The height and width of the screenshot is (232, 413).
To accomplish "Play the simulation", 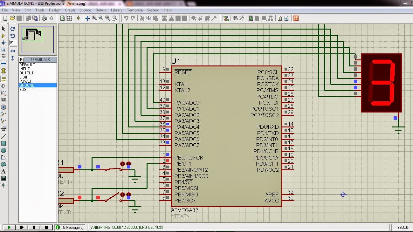I will tap(9, 227).
